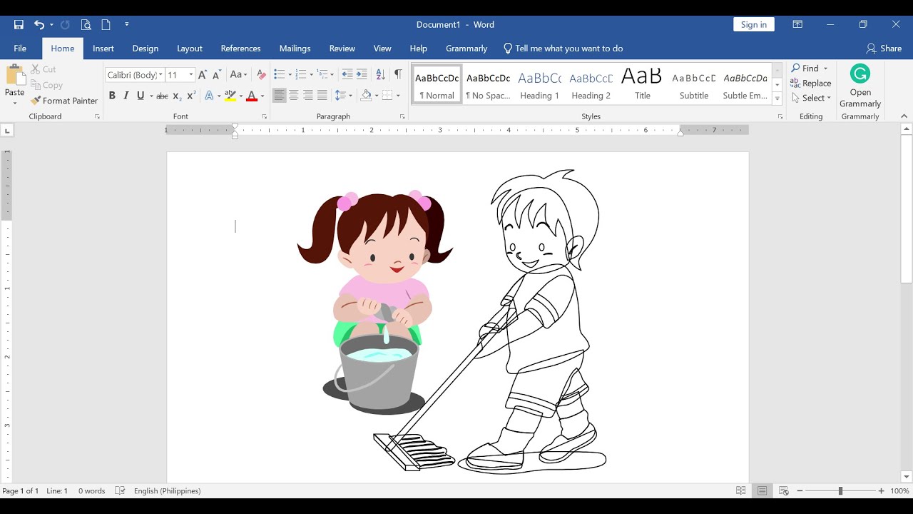The image size is (913, 514).
Task: Open Ribbon Display Options
Action: (797, 24)
